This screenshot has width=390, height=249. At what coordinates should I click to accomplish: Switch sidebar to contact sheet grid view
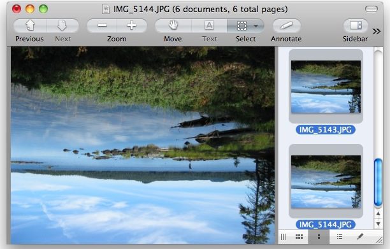pyautogui.click(x=299, y=237)
